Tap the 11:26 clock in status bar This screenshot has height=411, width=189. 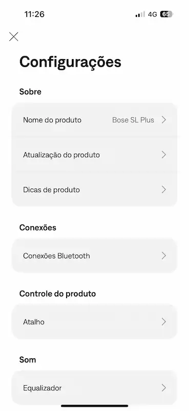pyautogui.click(x=34, y=14)
